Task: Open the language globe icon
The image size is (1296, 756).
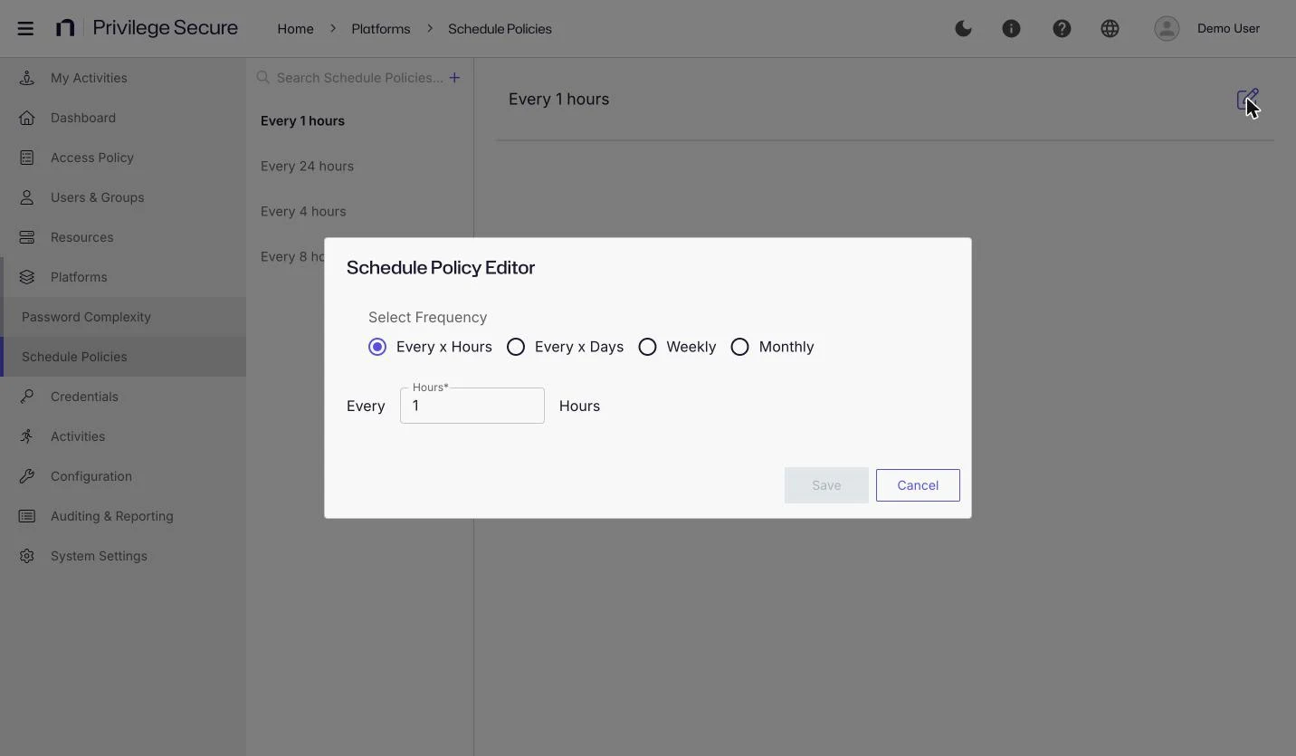Action: 1110,28
